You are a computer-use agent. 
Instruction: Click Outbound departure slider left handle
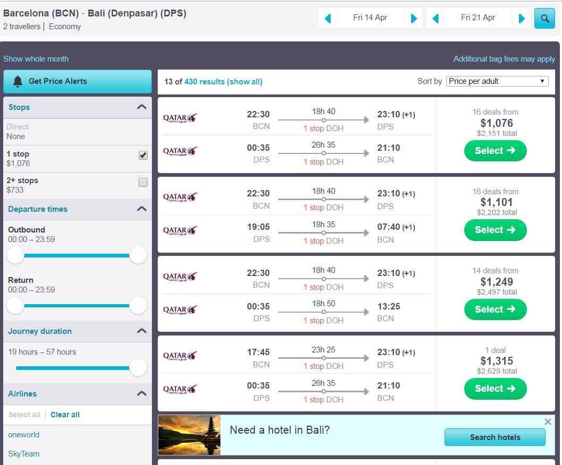tap(15, 255)
